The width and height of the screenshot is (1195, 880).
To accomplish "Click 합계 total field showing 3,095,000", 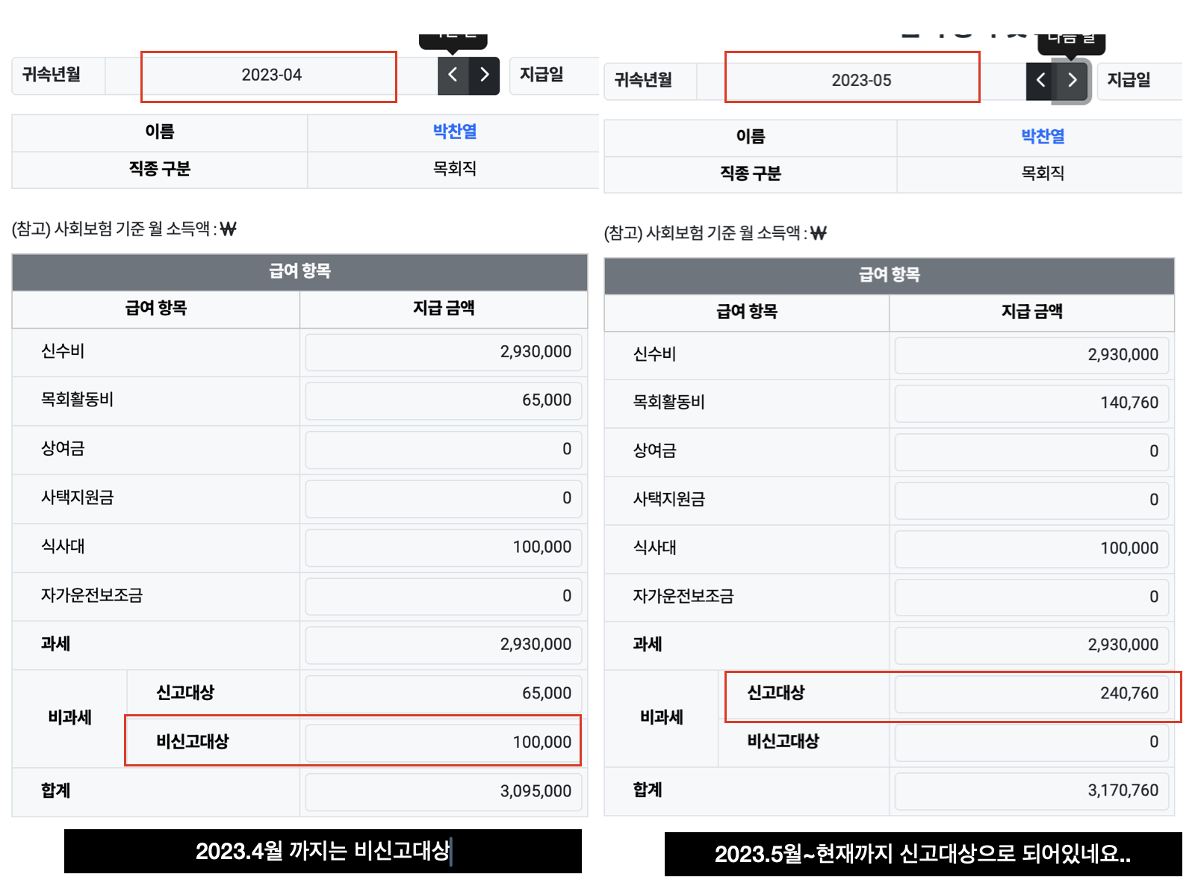I will coord(443,791).
